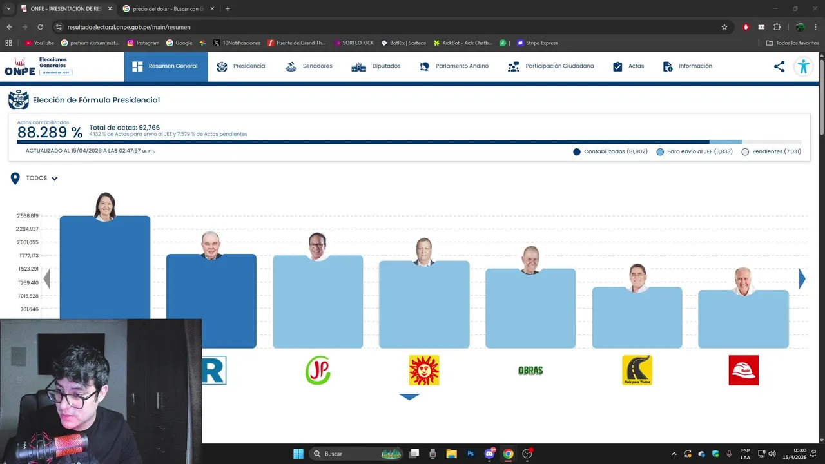Viewport: 825px width, 464px height.
Task: Open the Chrome apps grid icon
Action: [8, 43]
